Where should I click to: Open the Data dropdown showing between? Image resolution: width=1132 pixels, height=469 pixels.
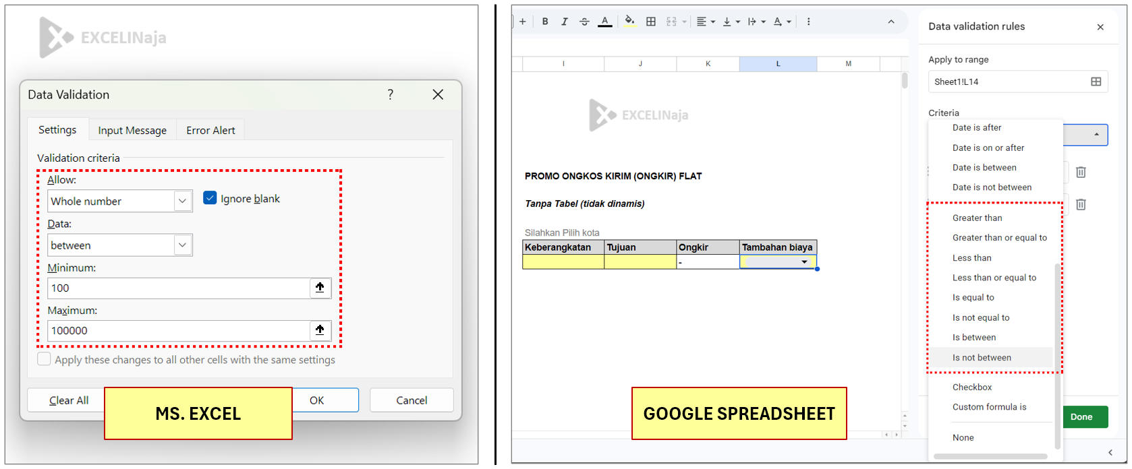120,245
